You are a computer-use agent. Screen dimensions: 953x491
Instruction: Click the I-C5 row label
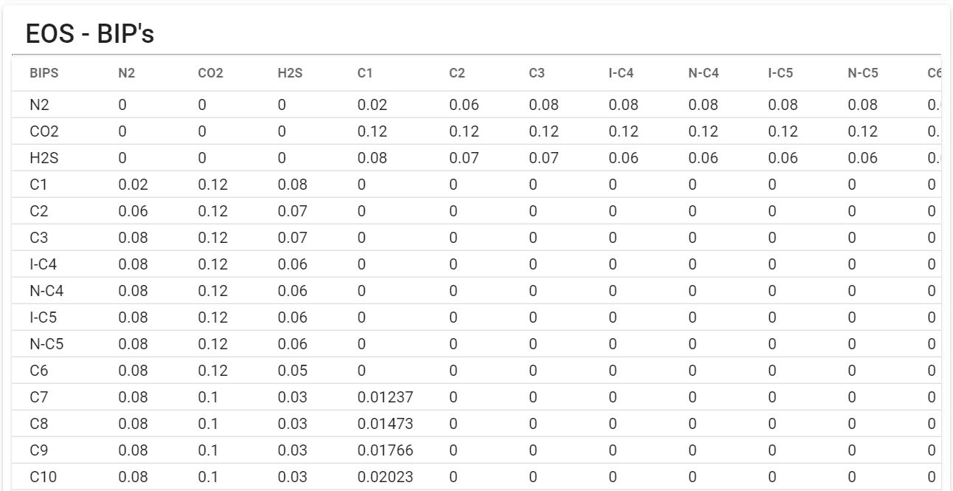coord(43,317)
